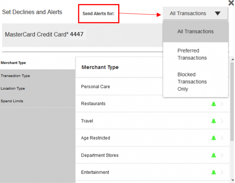Select the Location Type sidebar tab
The image size is (235, 183).
tap(37, 88)
